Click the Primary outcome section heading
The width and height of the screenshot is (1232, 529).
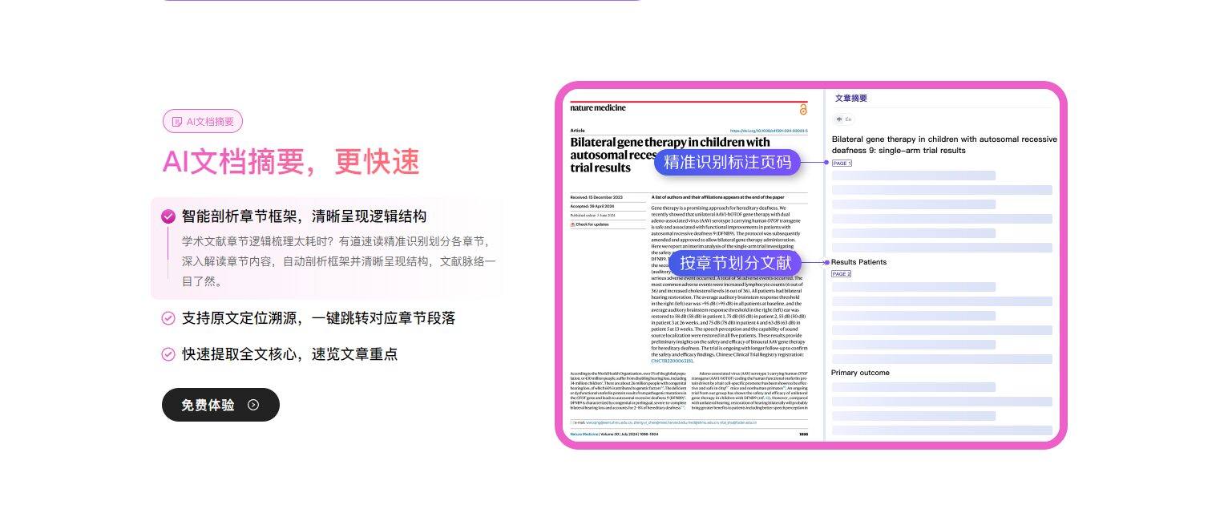point(860,373)
